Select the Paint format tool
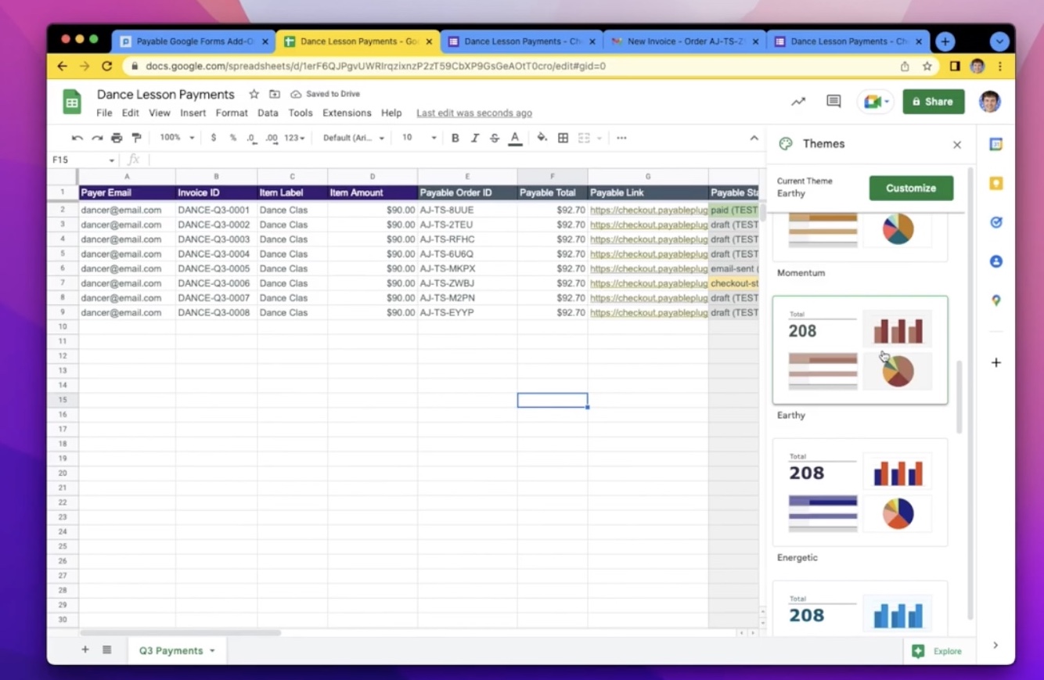The width and height of the screenshot is (1044, 680). coord(136,137)
